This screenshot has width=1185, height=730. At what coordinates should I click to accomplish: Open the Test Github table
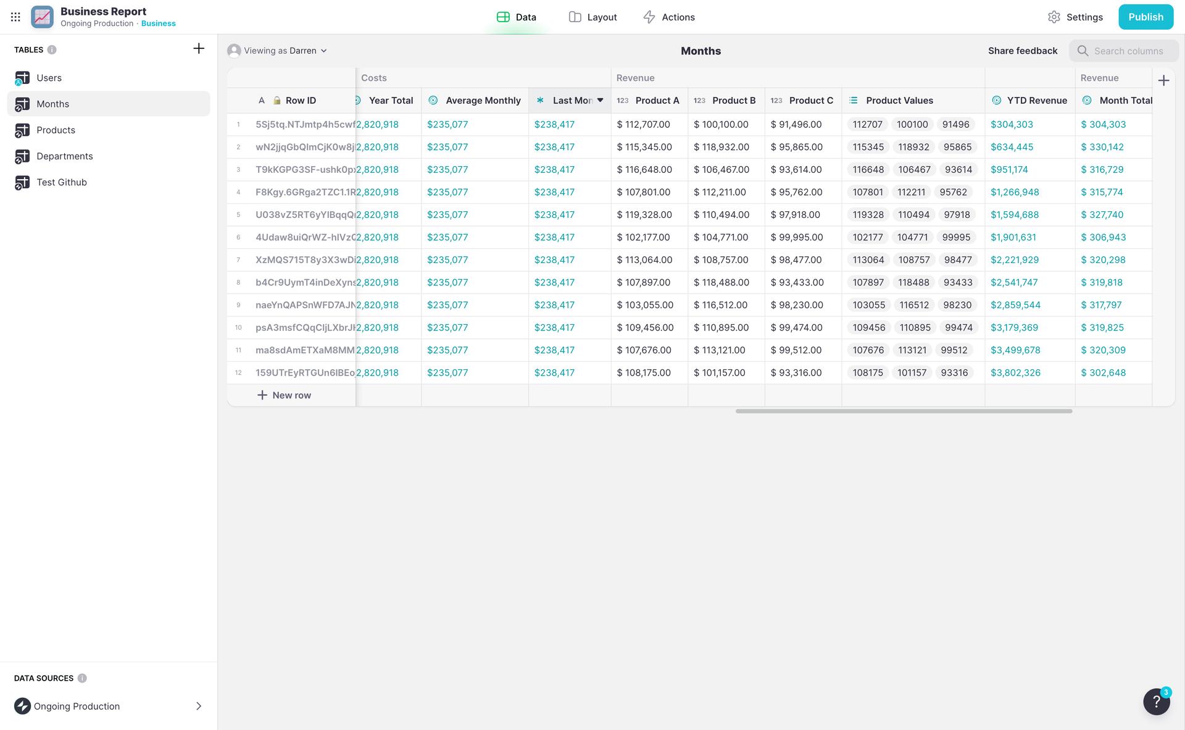tap(23, 182)
